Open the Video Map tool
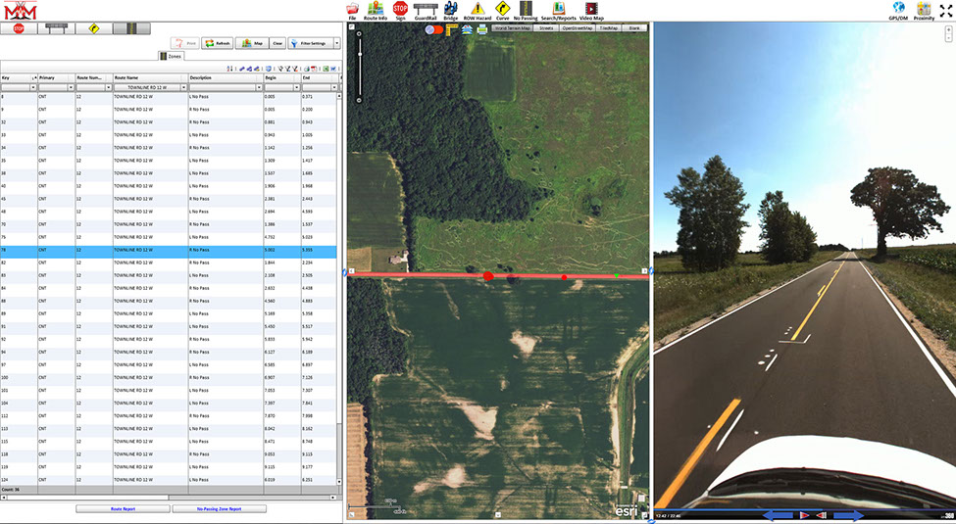 [x=591, y=10]
